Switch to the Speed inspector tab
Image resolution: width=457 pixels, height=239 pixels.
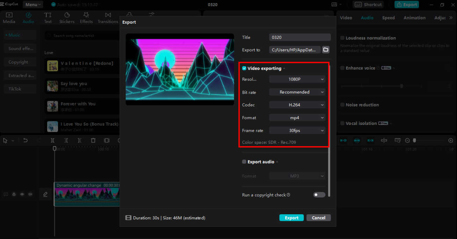(x=388, y=18)
